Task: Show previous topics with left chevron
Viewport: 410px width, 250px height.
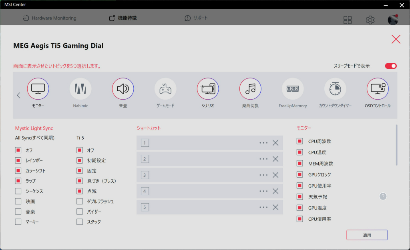Action: [18, 95]
